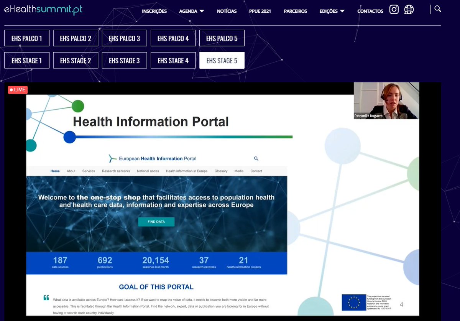Image resolution: width=460 pixels, height=321 pixels.
Task: Select the highlighted EHS STAGE 5 button
Action: click(x=222, y=60)
